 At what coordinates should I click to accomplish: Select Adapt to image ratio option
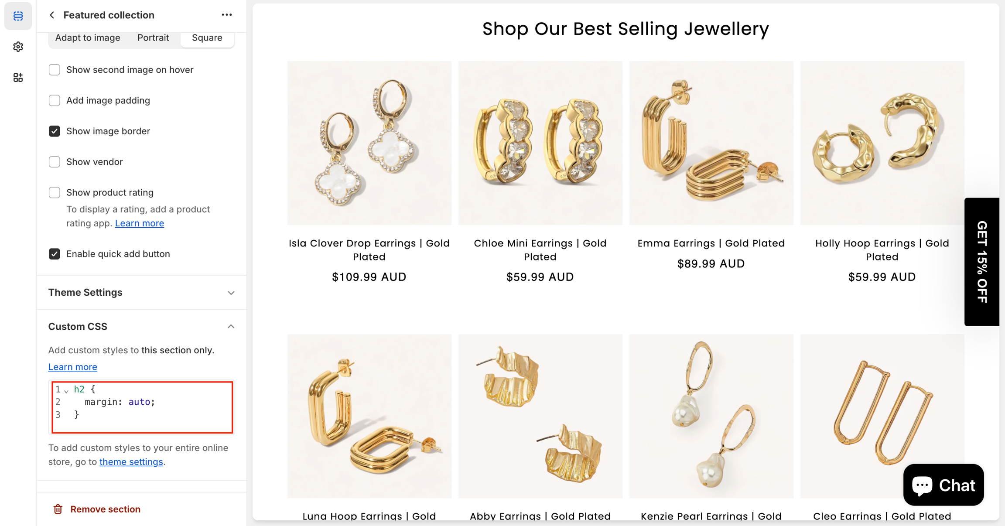tap(88, 38)
